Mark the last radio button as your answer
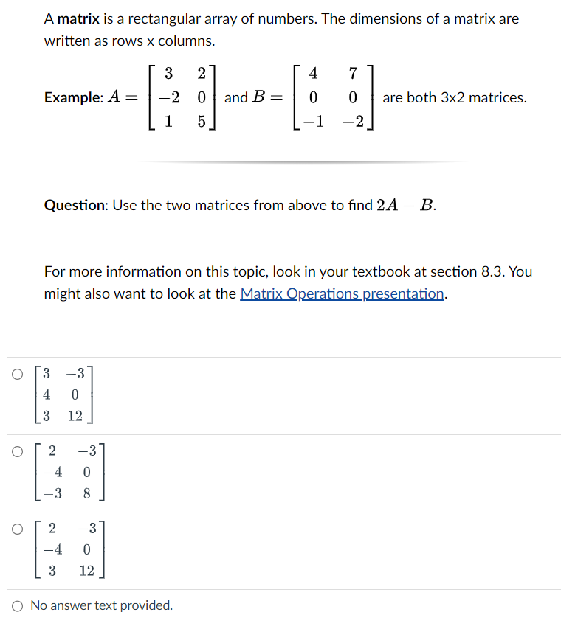 (x=16, y=605)
